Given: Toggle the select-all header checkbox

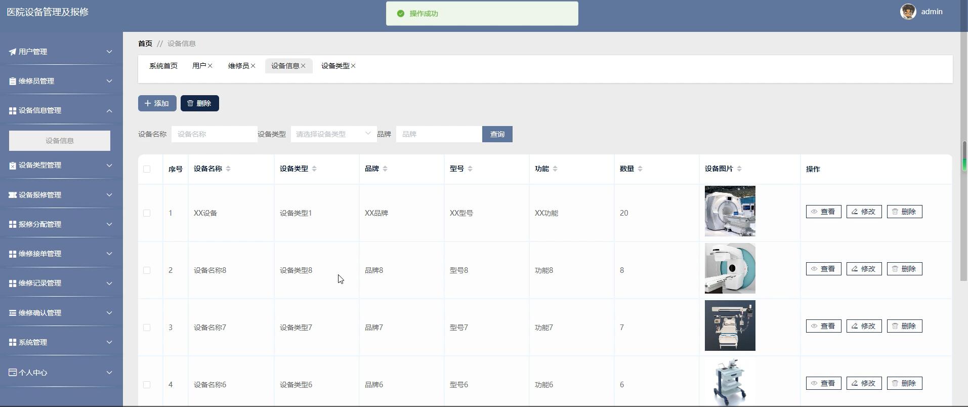Looking at the screenshot, I should (x=147, y=169).
